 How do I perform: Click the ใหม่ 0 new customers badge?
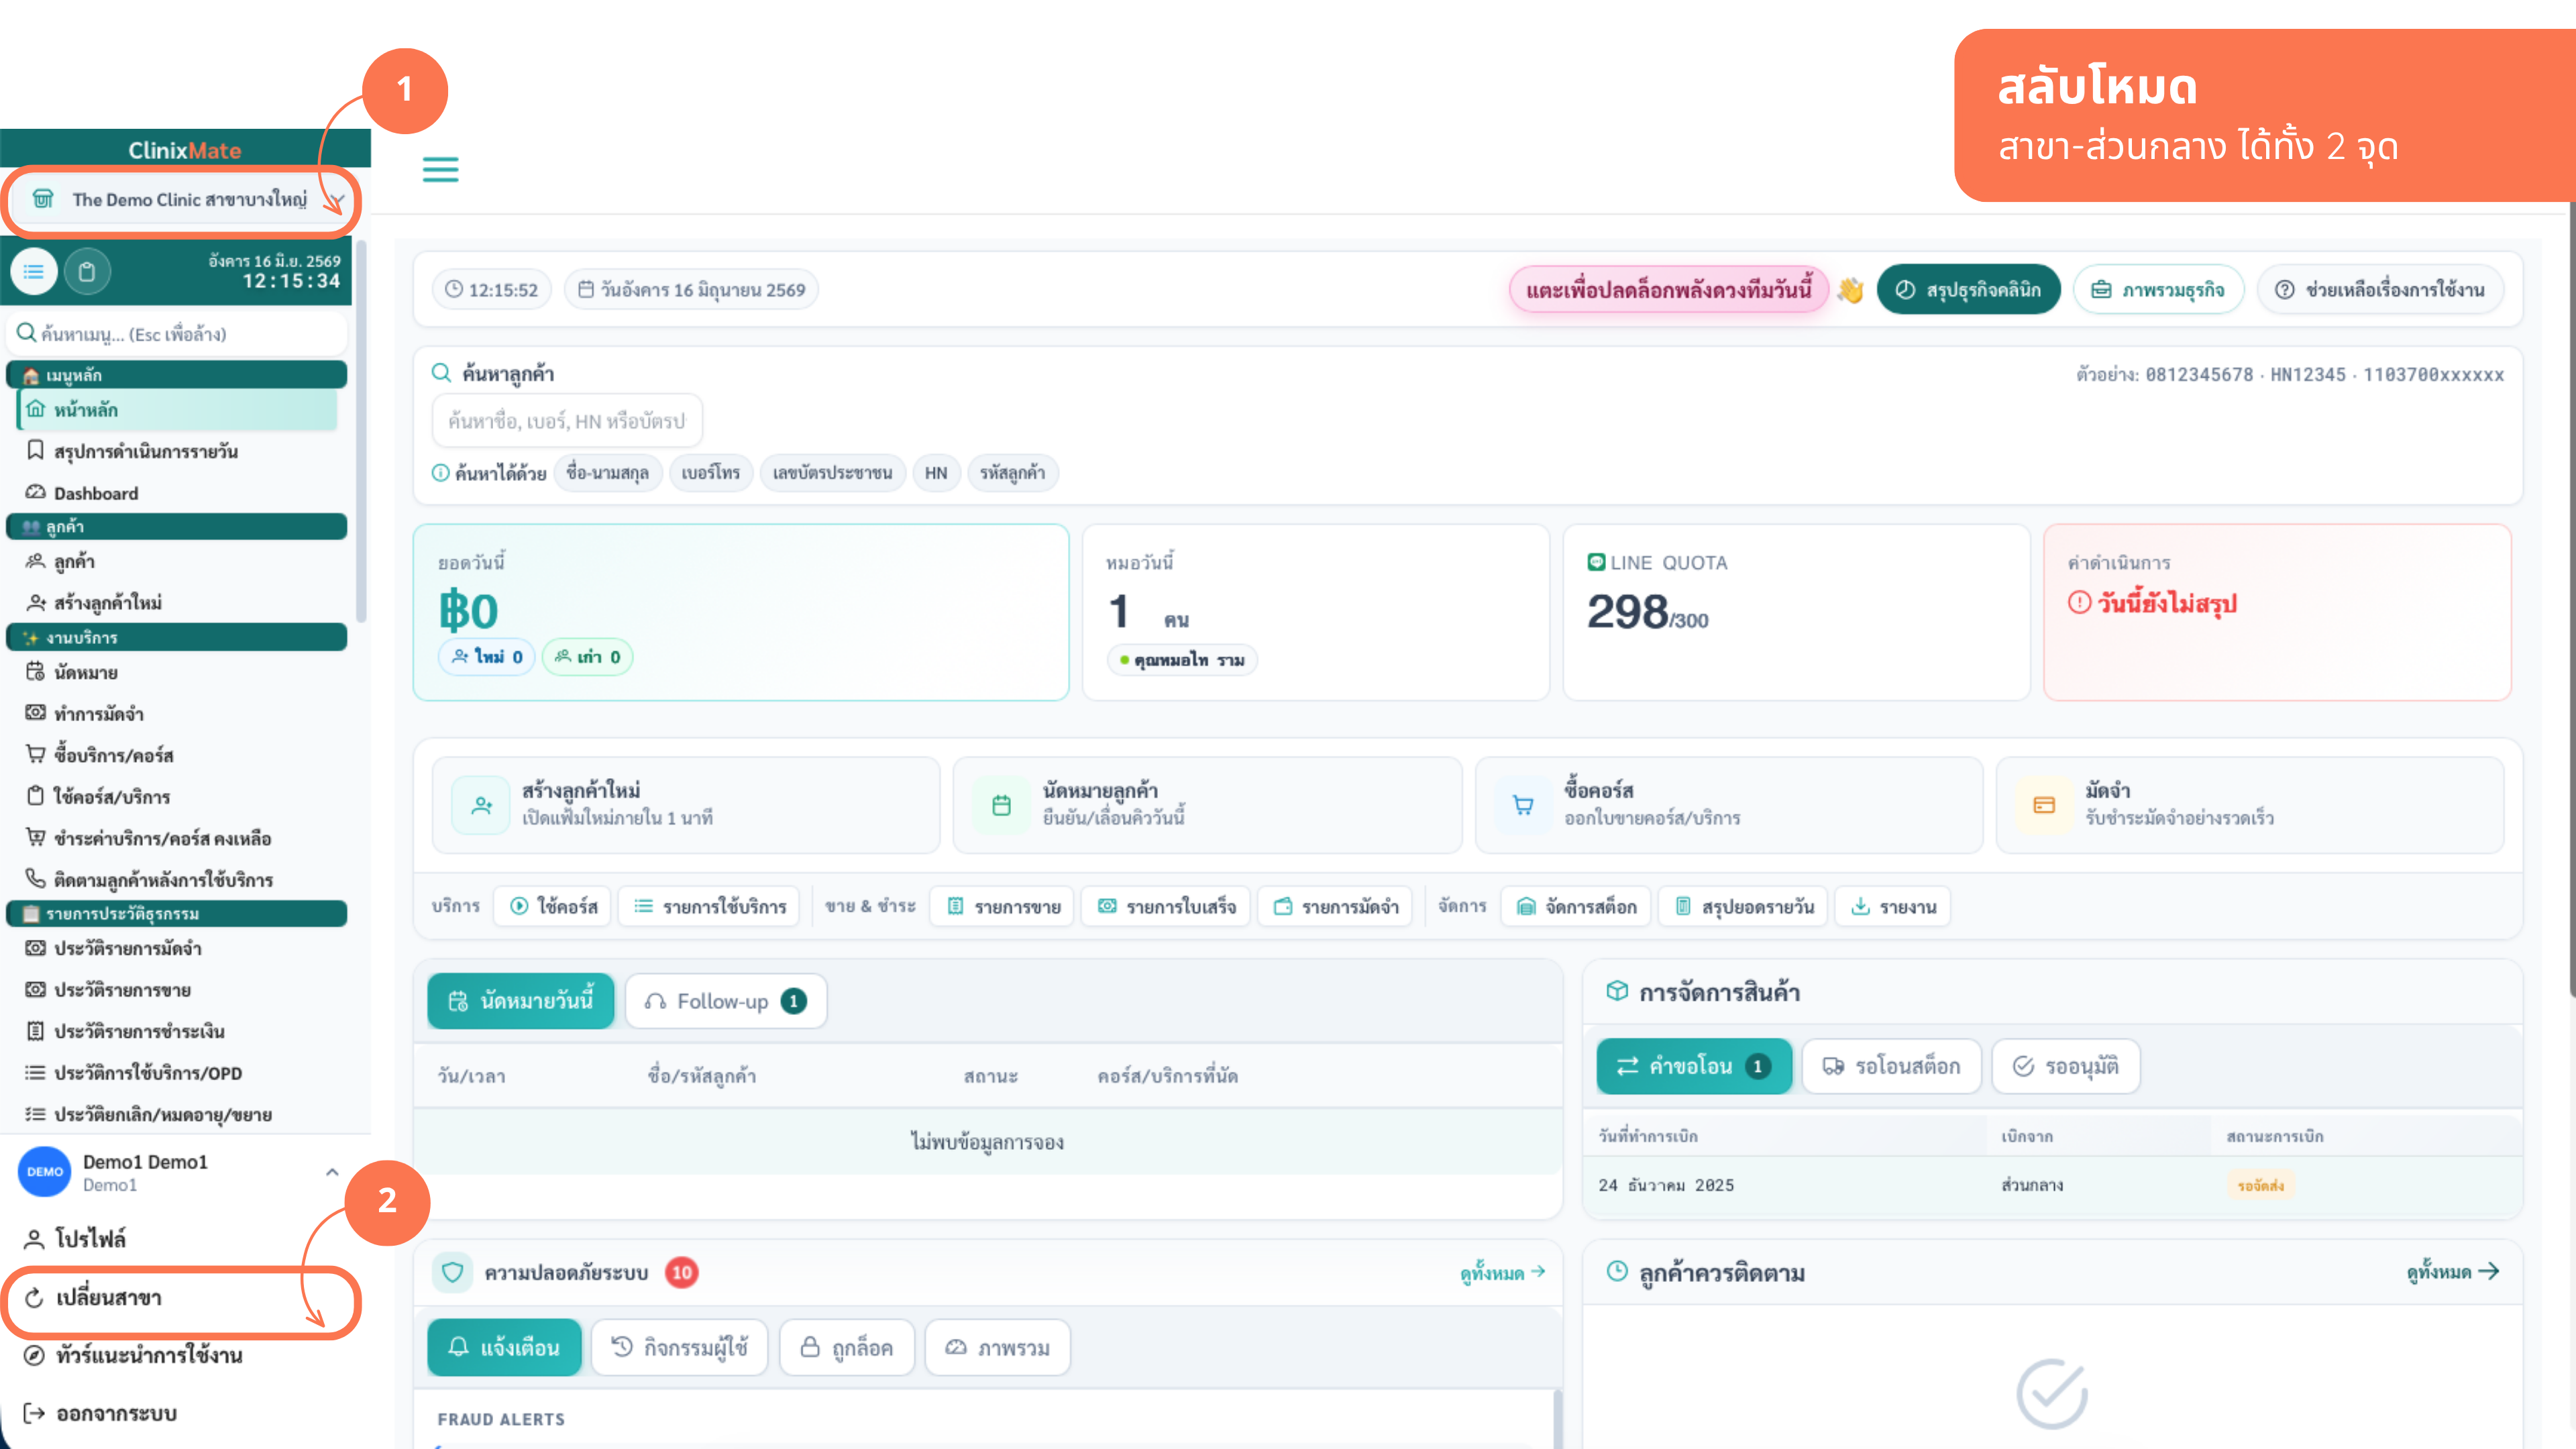click(487, 657)
